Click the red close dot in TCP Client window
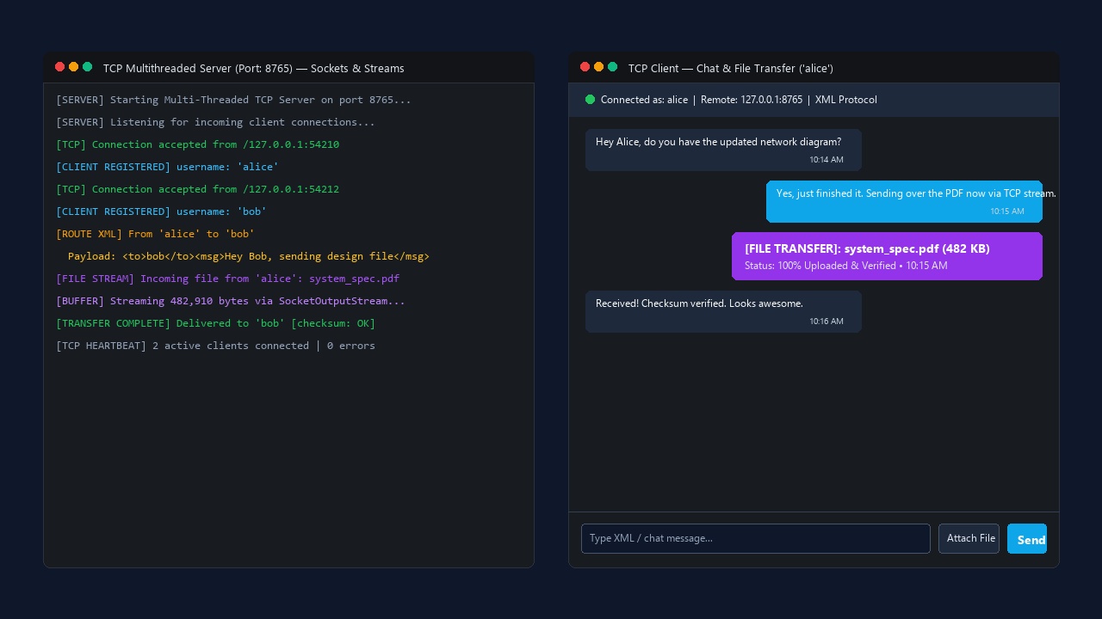This screenshot has width=1102, height=619. click(x=585, y=67)
